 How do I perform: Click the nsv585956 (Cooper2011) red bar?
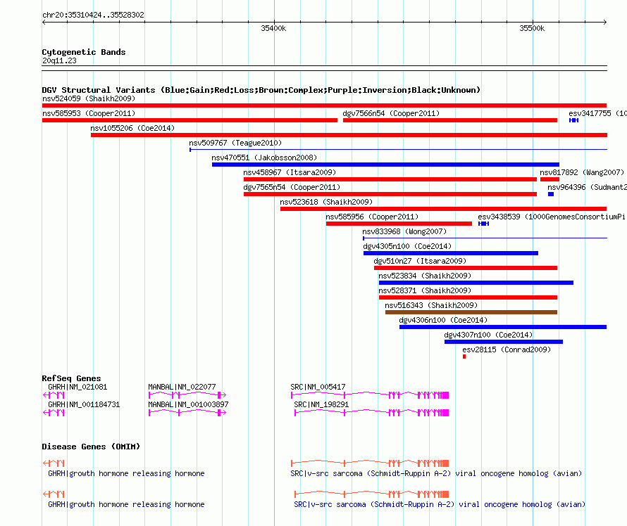(399, 224)
